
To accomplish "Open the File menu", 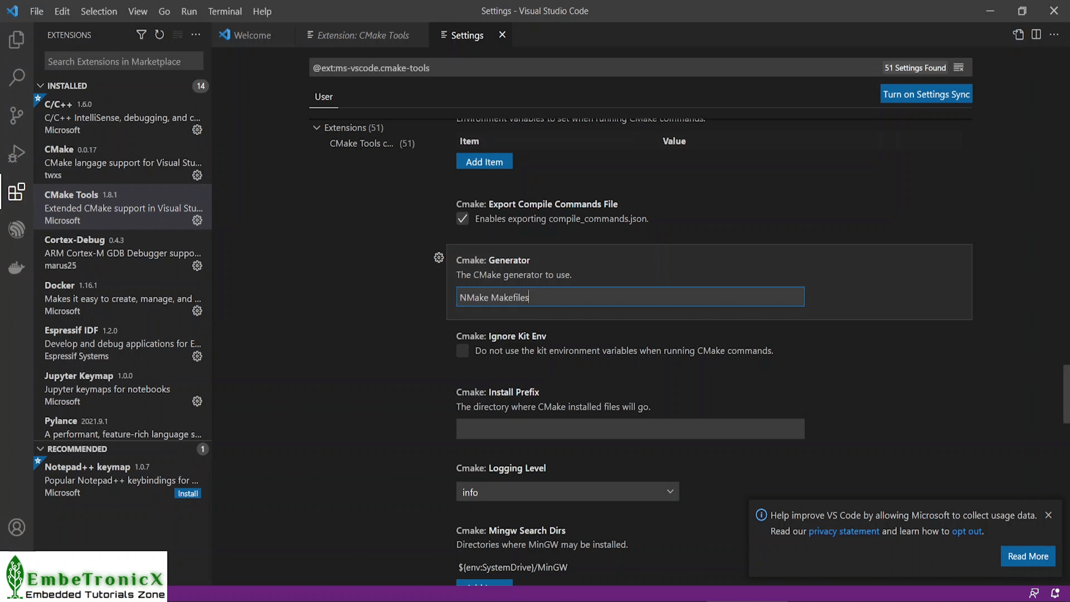I will pos(37,11).
